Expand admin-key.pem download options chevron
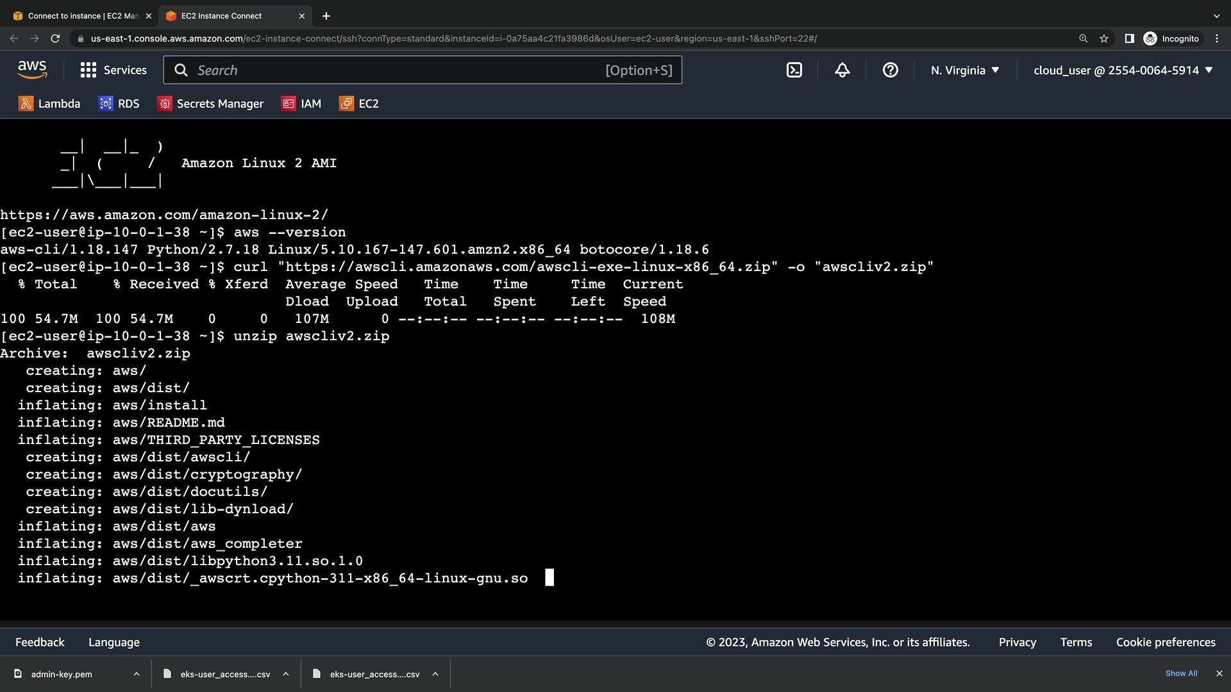This screenshot has width=1231, height=692. point(137,674)
